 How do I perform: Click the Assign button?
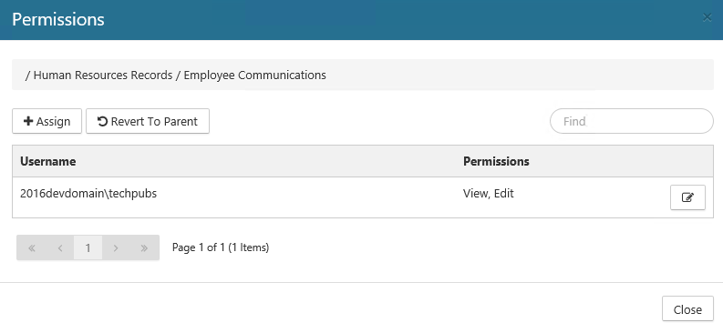[47, 121]
